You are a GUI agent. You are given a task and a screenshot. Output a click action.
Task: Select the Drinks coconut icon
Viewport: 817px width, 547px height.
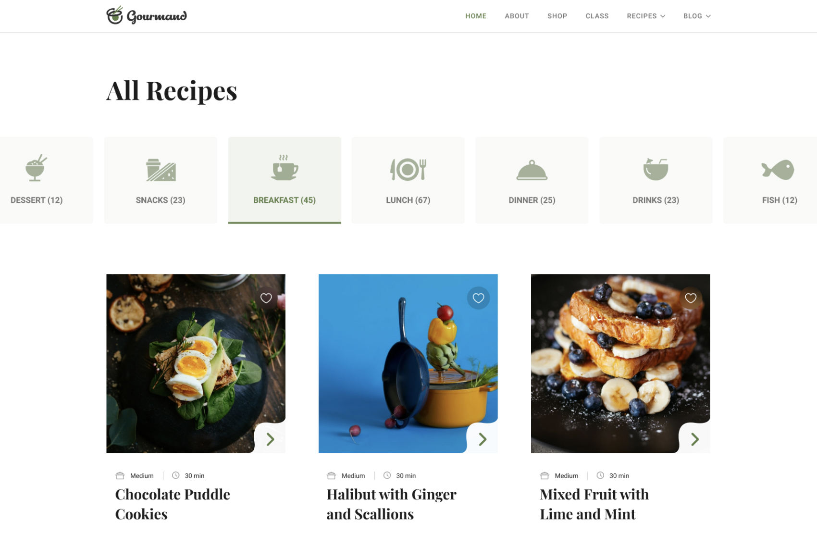point(656,169)
